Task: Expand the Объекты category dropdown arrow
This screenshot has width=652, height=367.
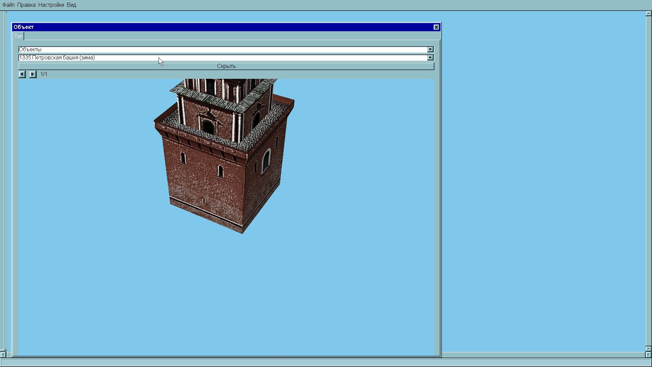Action: click(430, 50)
